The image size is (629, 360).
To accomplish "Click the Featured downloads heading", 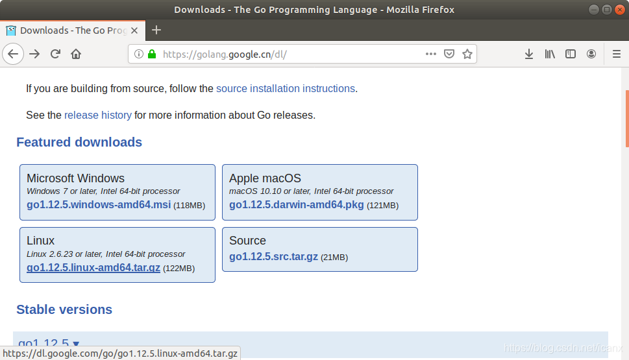I will (79, 142).
